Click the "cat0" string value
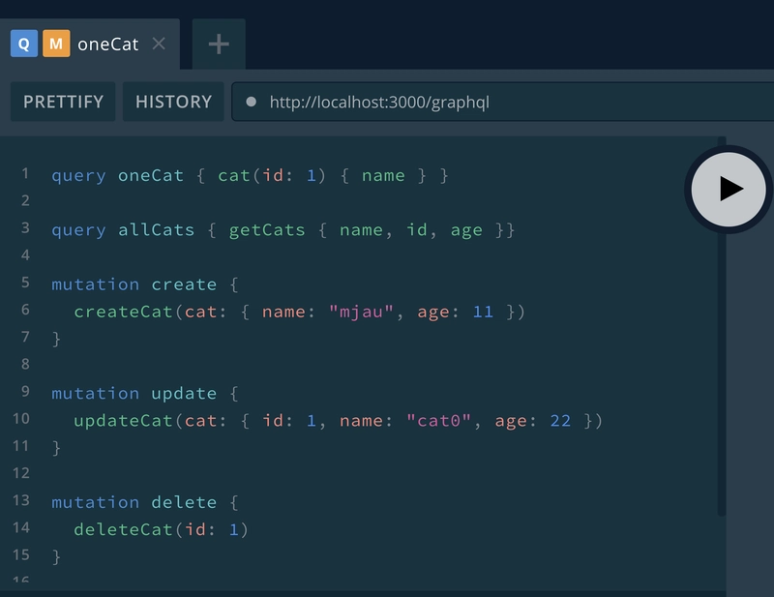This screenshot has height=597, width=774. coord(438,421)
